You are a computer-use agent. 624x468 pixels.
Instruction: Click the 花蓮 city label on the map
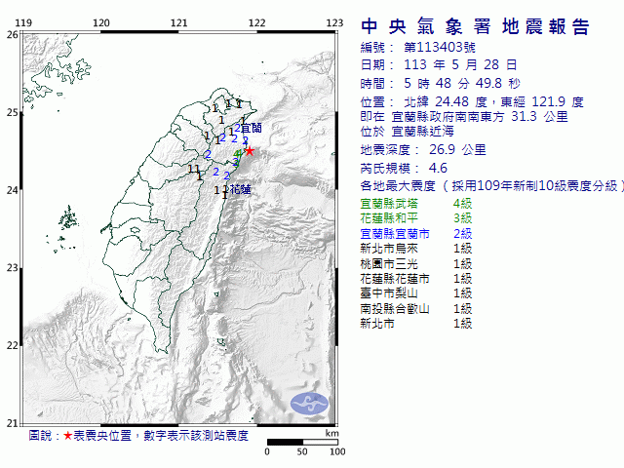(x=241, y=189)
